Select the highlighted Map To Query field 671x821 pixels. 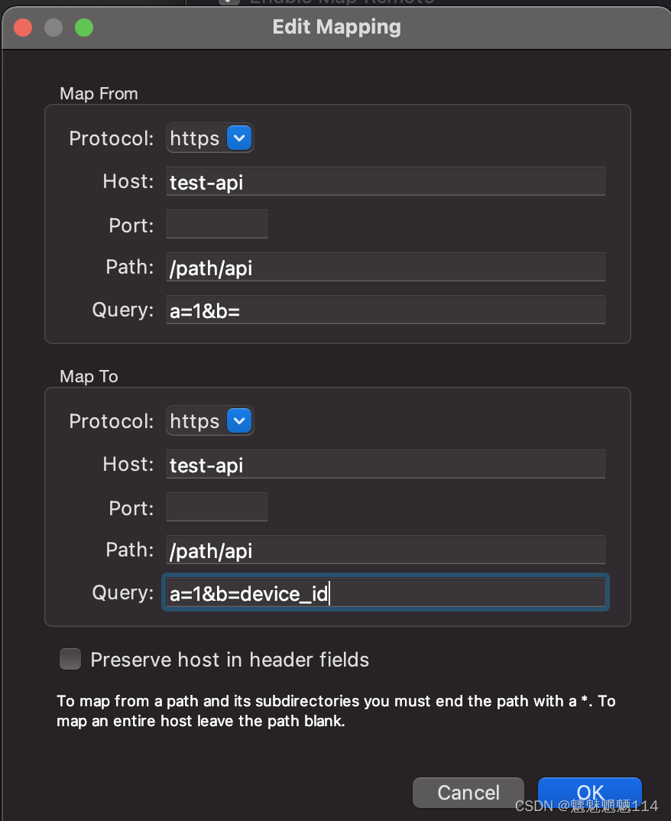[384, 593]
